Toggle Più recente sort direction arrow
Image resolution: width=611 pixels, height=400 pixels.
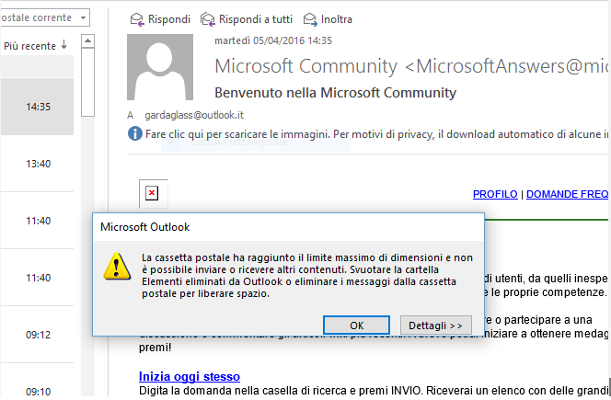[64, 45]
